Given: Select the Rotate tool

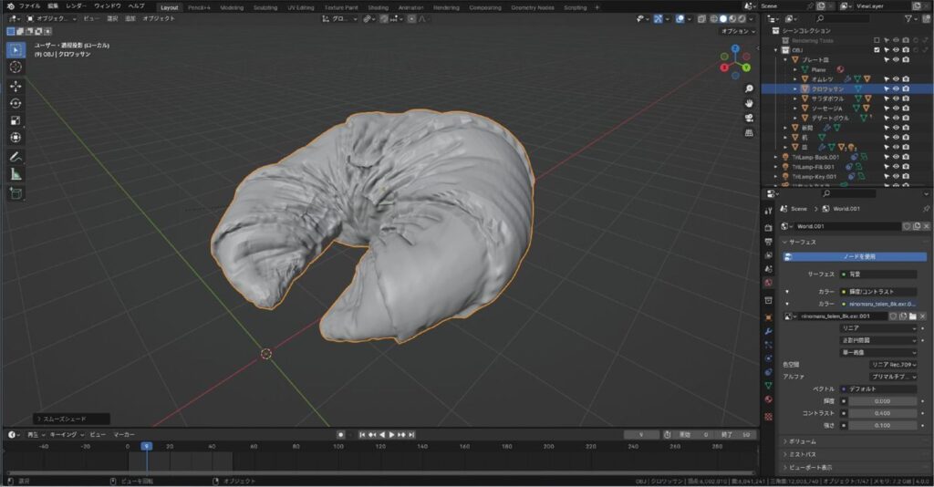Looking at the screenshot, I should coord(16,104).
